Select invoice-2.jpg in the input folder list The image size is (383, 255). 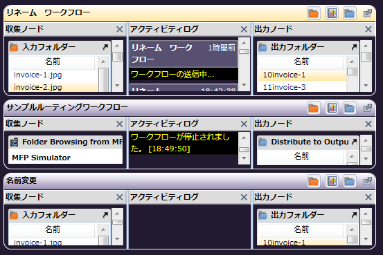[x=54, y=87]
